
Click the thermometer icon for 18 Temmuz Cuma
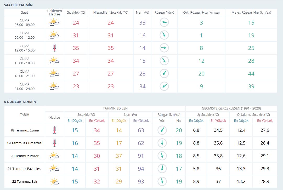[54, 130]
